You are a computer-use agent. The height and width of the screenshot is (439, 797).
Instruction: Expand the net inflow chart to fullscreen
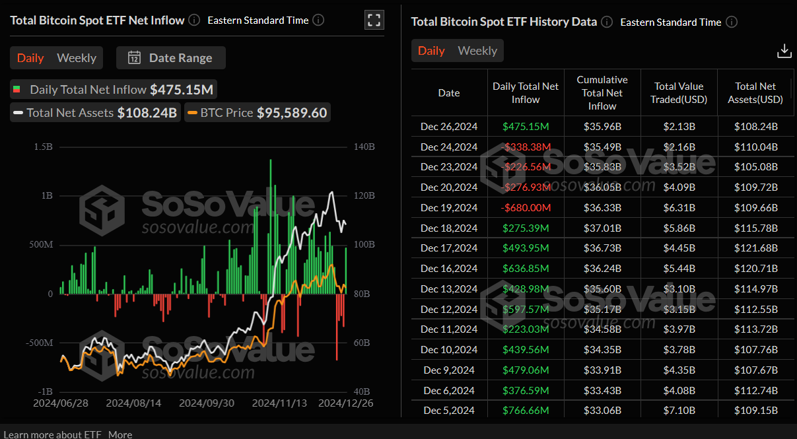click(x=374, y=20)
